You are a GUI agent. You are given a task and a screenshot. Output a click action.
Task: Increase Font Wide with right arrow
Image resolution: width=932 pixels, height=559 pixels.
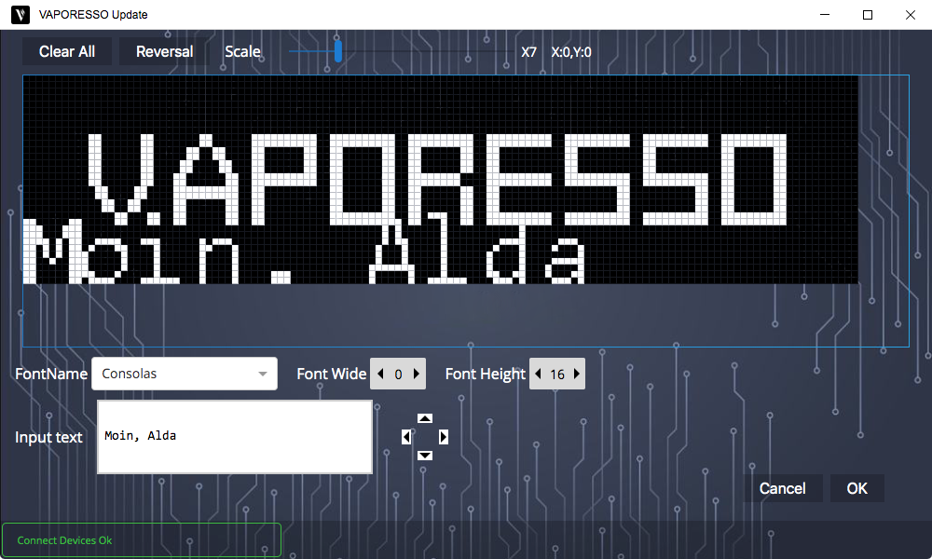416,374
